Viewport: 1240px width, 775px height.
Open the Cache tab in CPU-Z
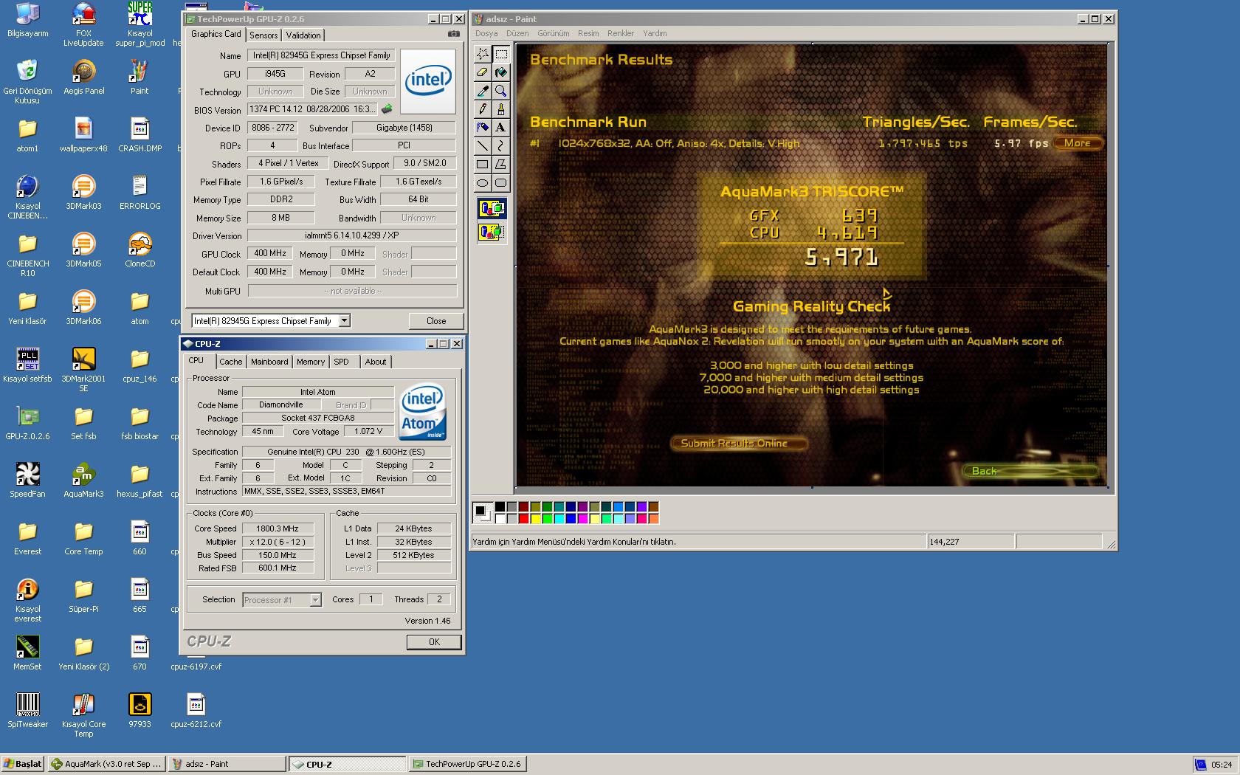point(230,362)
